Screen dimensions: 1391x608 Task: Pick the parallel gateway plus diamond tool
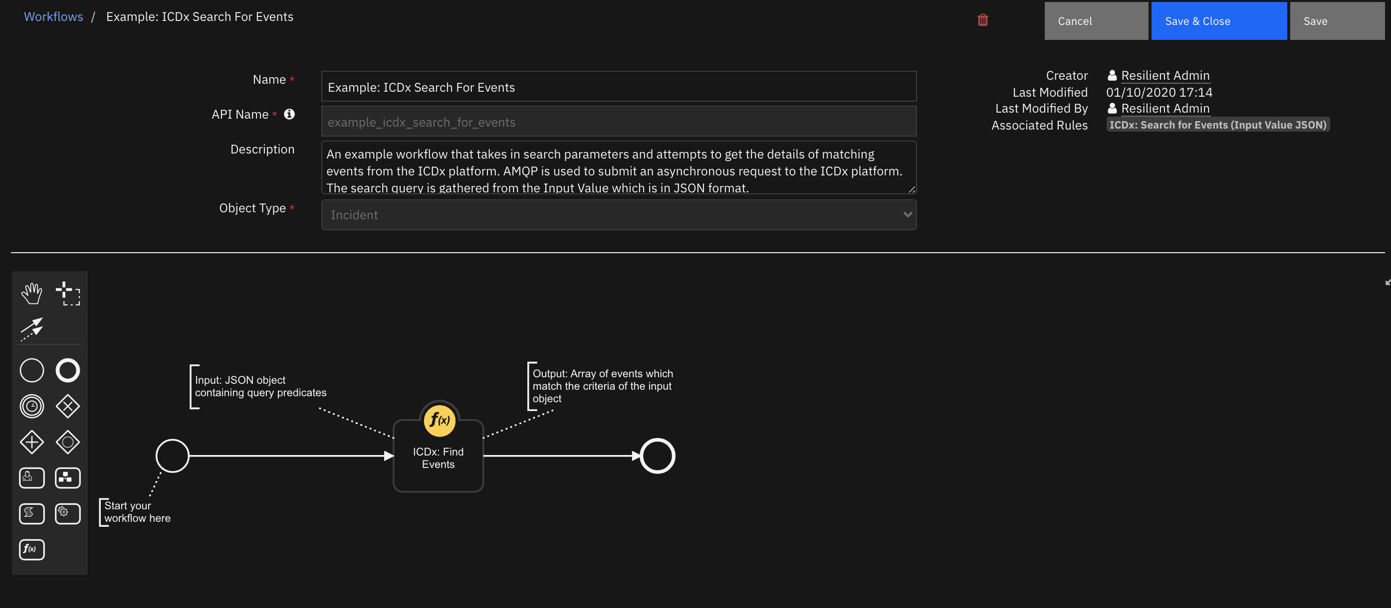(32, 442)
